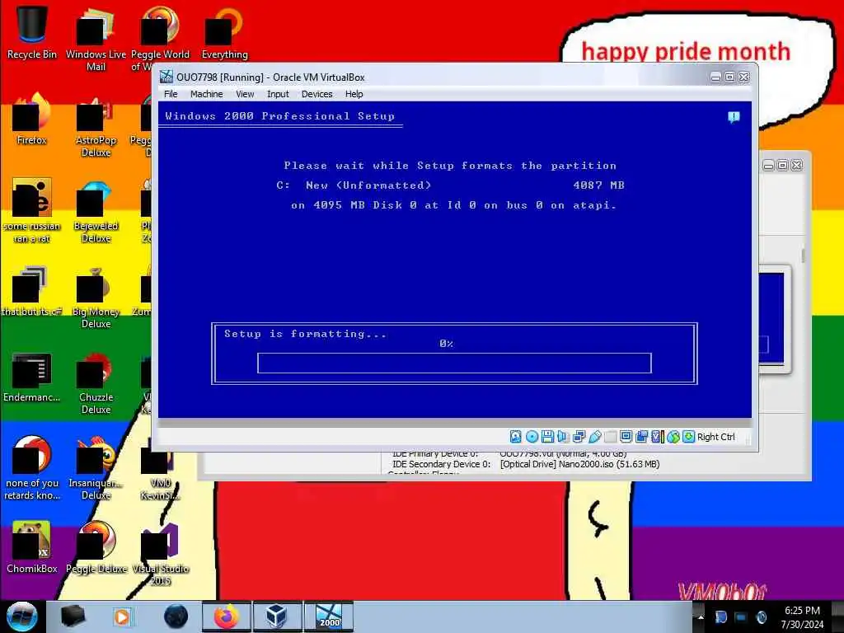Switch to the 2000 VM taskbar button

pyautogui.click(x=328, y=617)
